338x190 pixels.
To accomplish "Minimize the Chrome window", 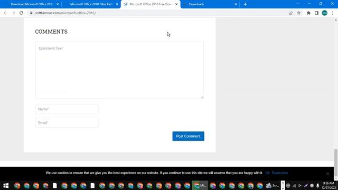I will tap(309, 4).
